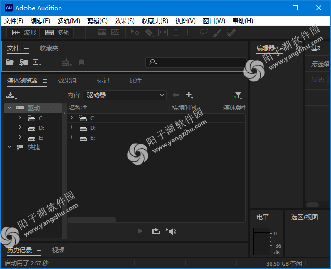This screenshot has width=331, height=269.
Task: Expand D: row in file list
Action: pos(72,127)
